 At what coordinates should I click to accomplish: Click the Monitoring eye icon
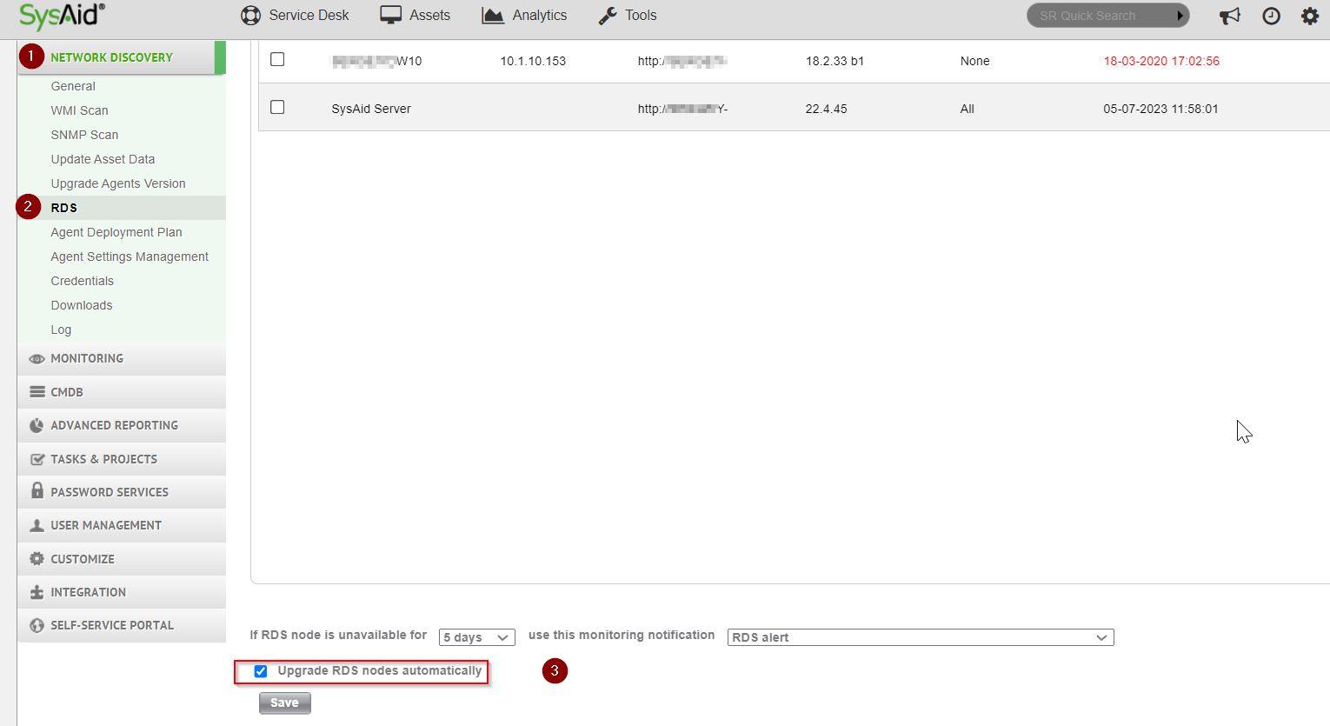pyautogui.click(x=37, y=359)
